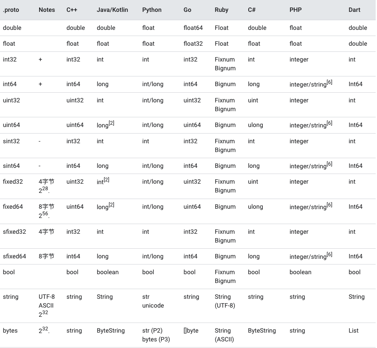This screenshot has width=377, height=348.
Task: Click the List cell in the bytes row
Action: click(x=353, y=331)
